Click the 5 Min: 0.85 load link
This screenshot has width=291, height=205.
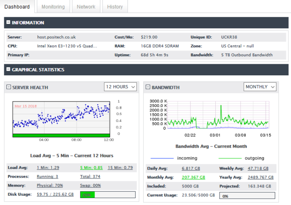pos(91,168)
